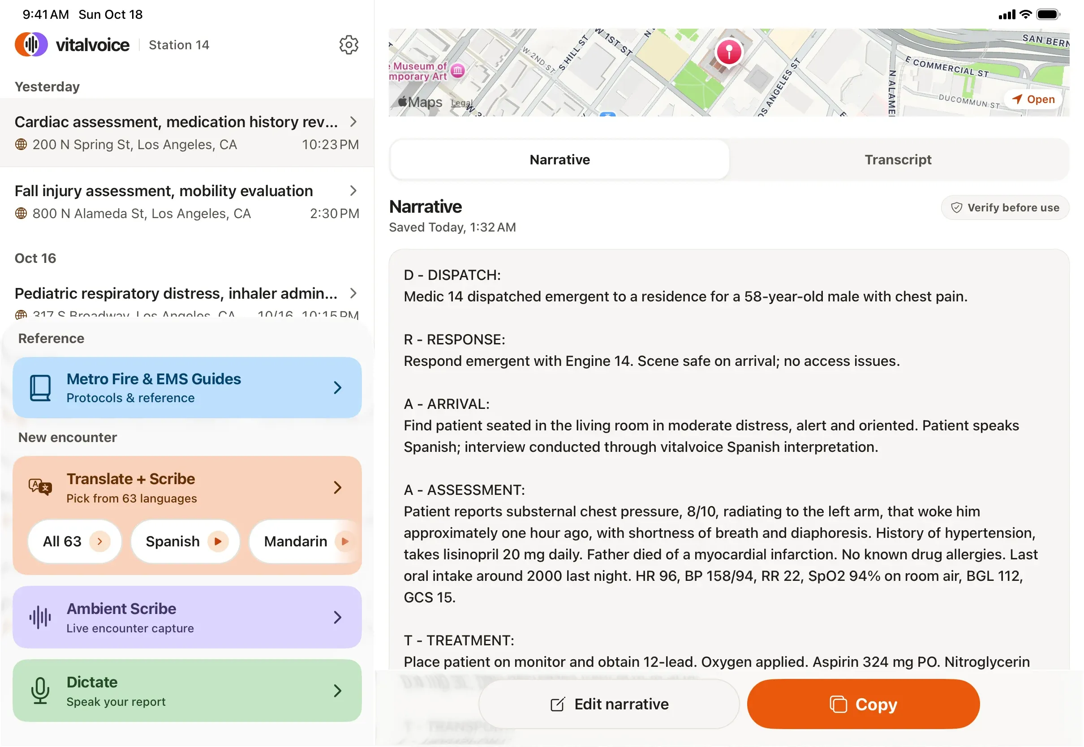Image resolution: width=1084 pixels, height=747 pixels.
Task: Expand the Cardiac assessment encounter chevron
Action: pos(353,122)
